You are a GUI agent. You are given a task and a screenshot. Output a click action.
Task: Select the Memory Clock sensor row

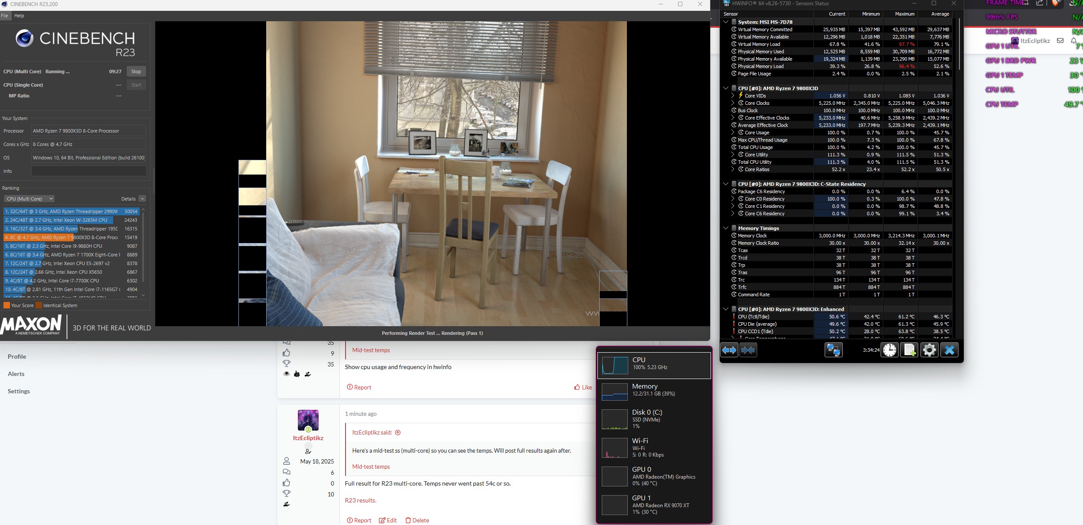point(837,236)
